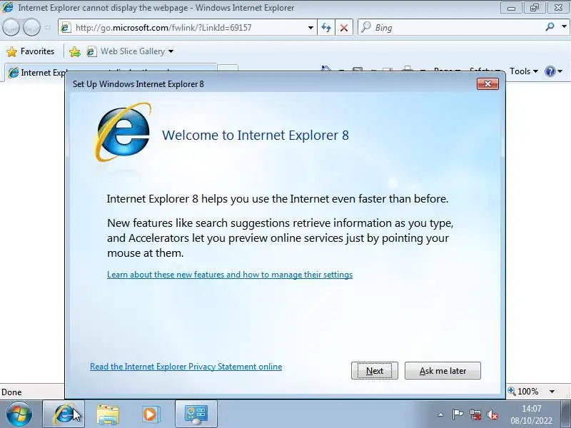Click the Internet Explorer title bar icon
The height and width of the screenshot is (428, 571).
8,7
